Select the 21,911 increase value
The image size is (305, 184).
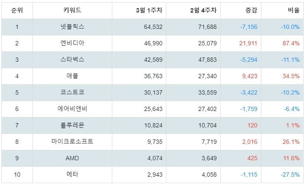pyautogui.click(x=248, y=43)
